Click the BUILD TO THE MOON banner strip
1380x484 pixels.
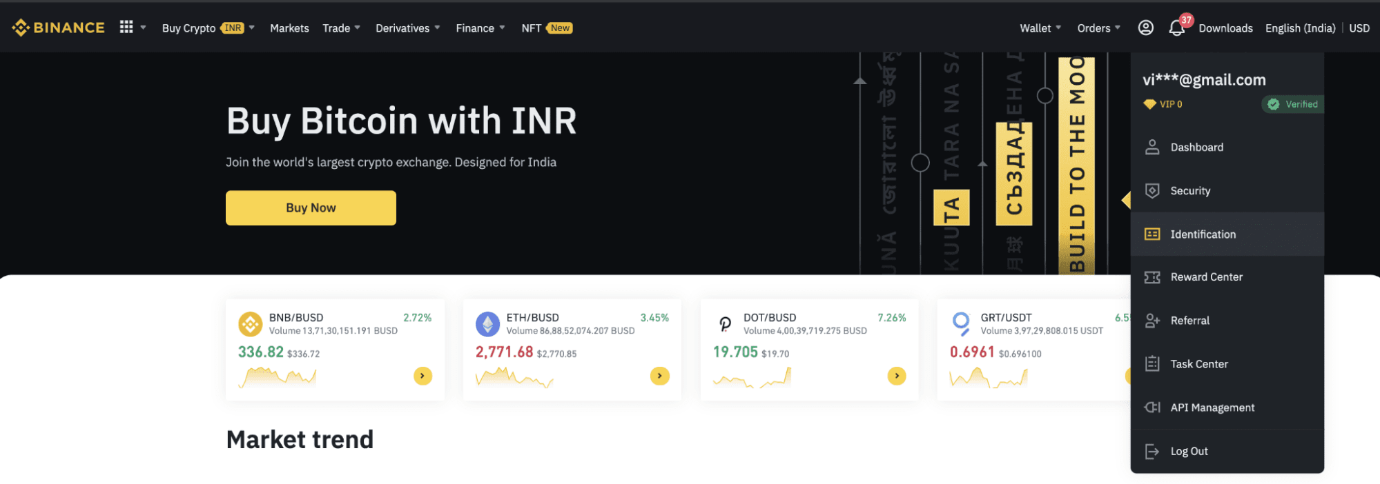point(1076,165)
